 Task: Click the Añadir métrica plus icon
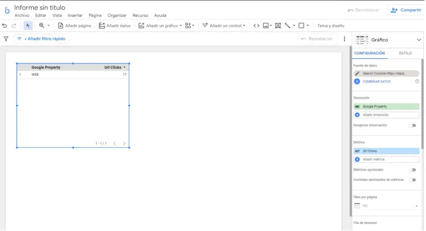[357, 160]
